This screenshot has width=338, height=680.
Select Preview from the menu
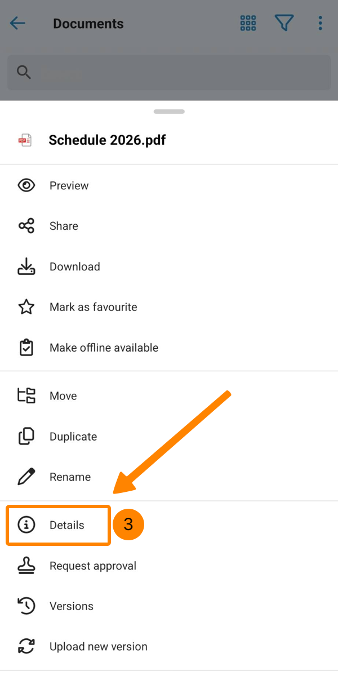pyautogui.click(x=69, y=185)
